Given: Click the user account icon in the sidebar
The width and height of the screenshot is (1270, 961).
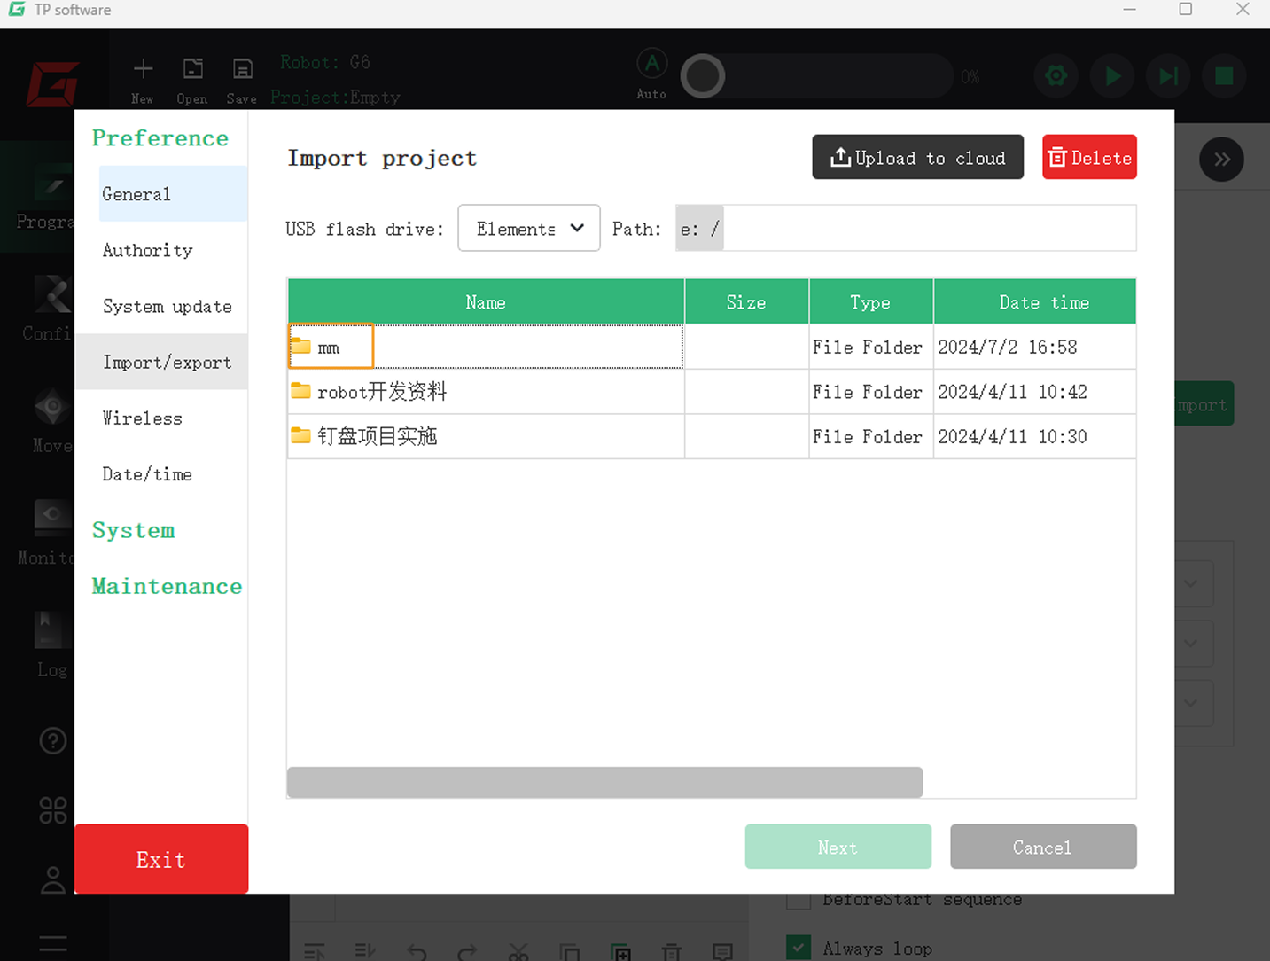Looking at the screenshot, I should click(53, 879).
